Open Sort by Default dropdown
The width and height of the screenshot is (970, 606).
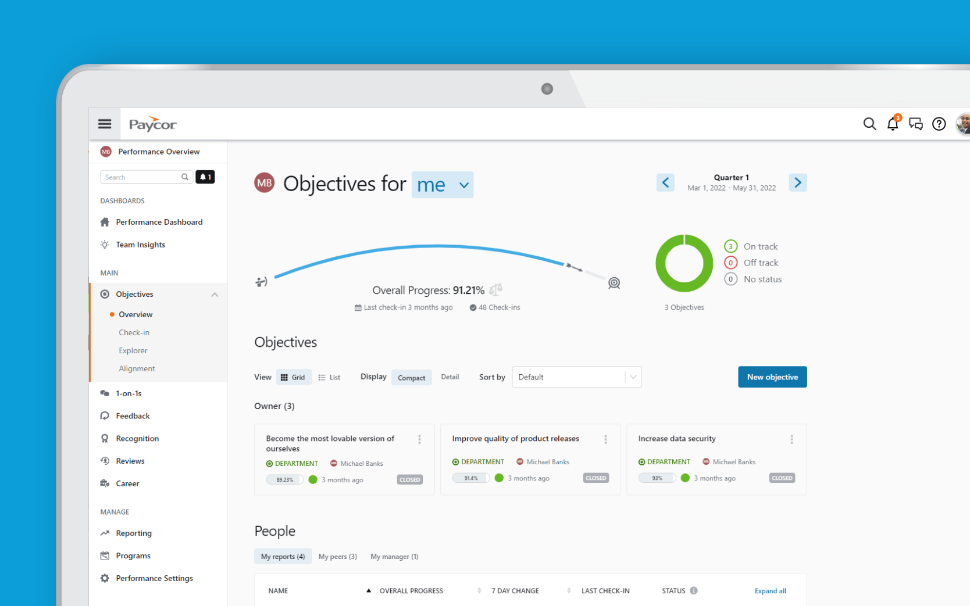(x=576, y=377)
